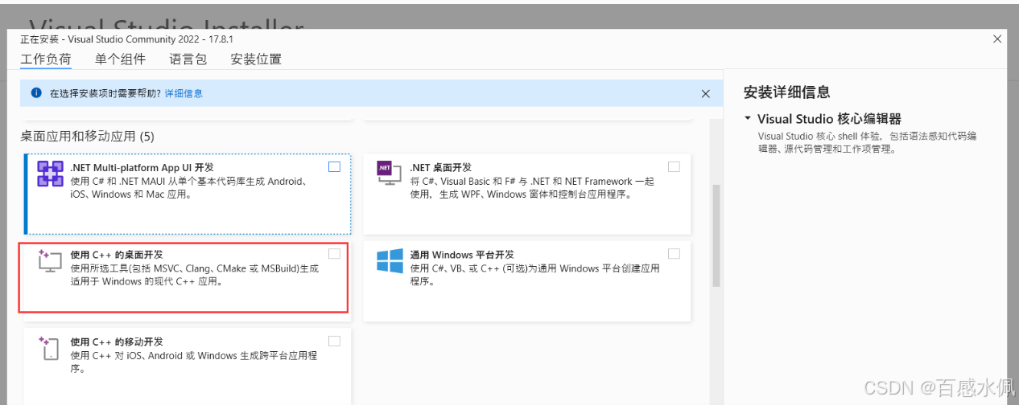Switch to the 工作负荷 tab
The width and height of the screenshot is (1019, 405).
click(46, 59)
